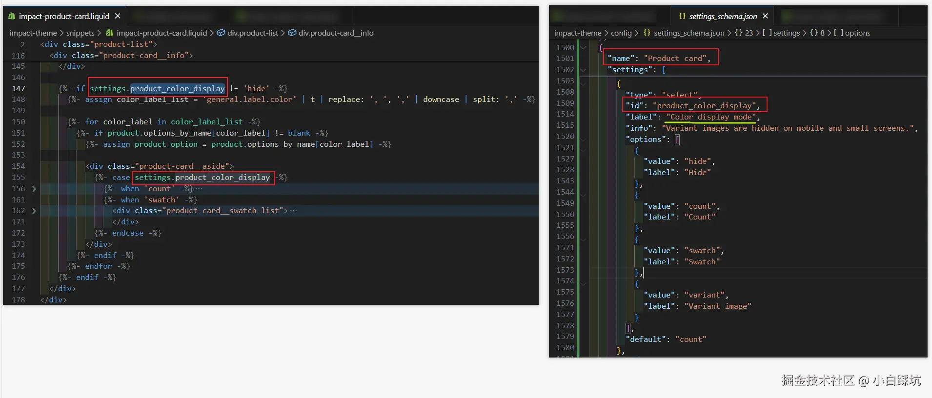Collapse the variant option object at line 1574
The image size is (932, 398).
coord(583,283)
